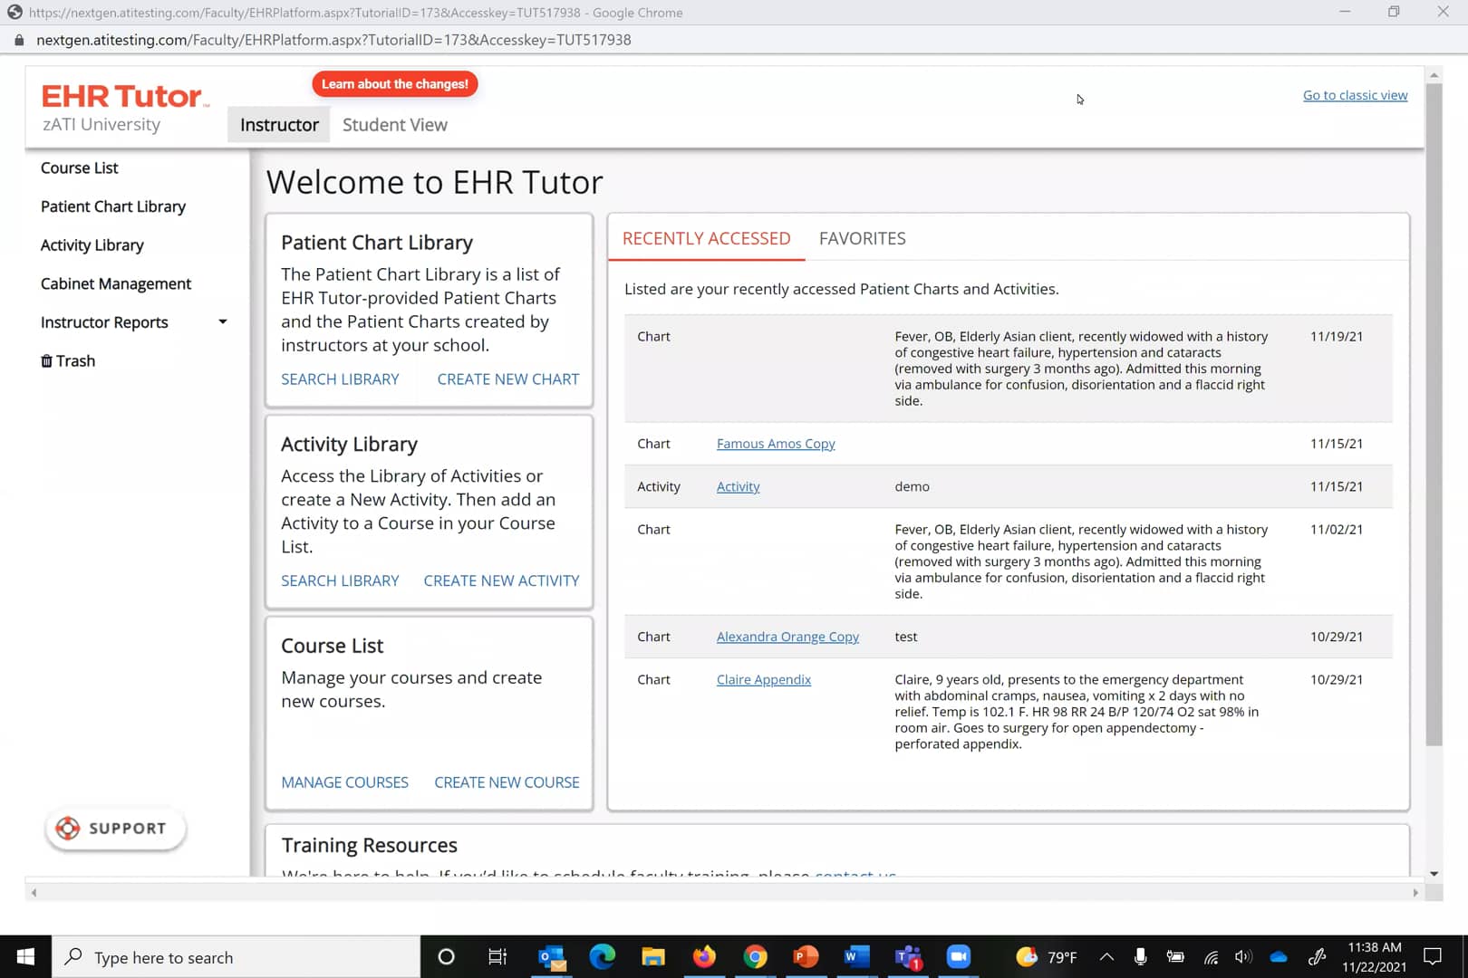Click the Go to classic view link
This screenshot has width=1468, height=978.
click(1355, 95)
